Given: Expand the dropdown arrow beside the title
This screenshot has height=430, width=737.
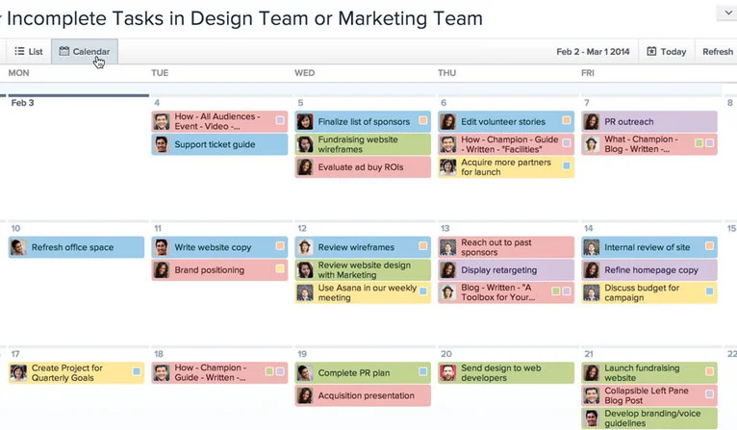Looking at the screenshot, I should (x=727, y=13).
